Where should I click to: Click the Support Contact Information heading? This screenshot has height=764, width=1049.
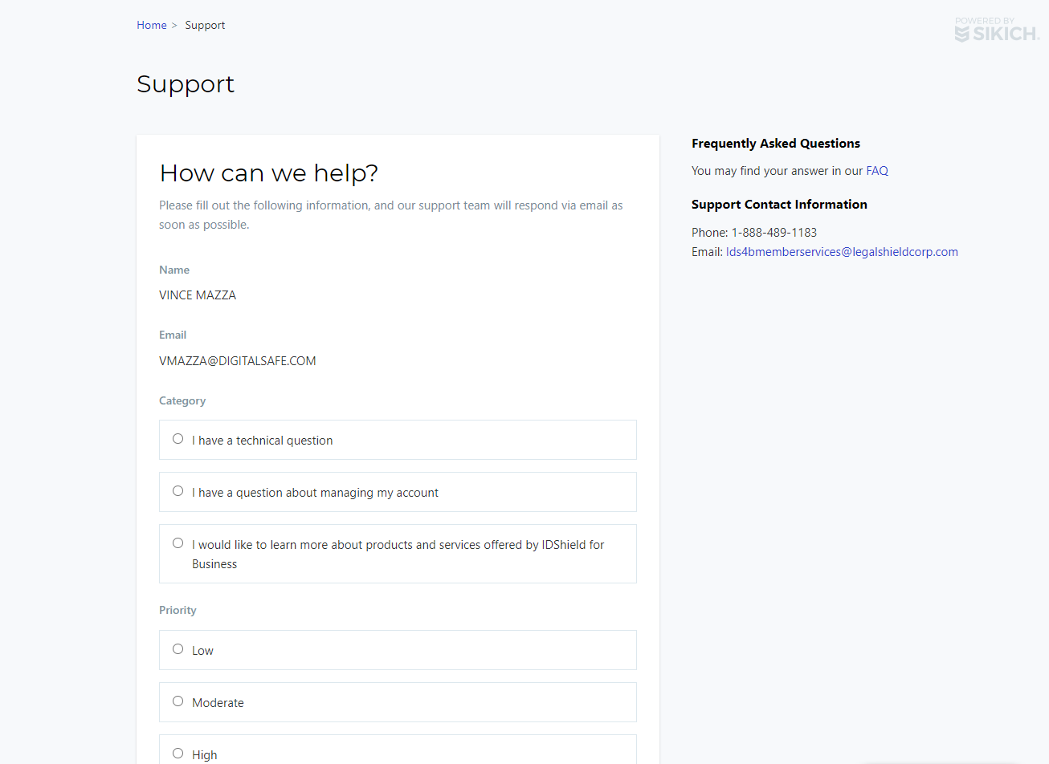pos(779,204)
